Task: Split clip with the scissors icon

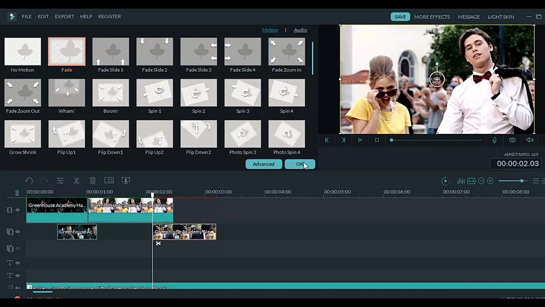Action: click(x=76, y=181)
